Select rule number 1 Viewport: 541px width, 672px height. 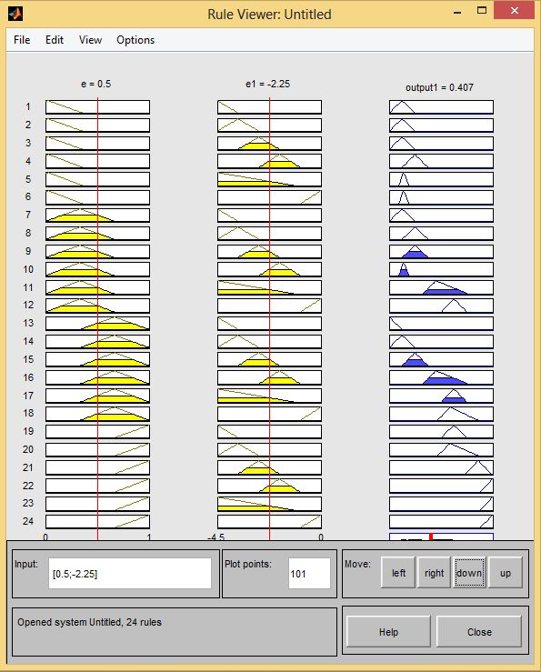coord(28,106)
